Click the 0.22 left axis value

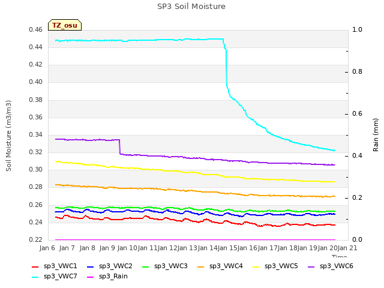pyautogui.click(x=36, y=239)
